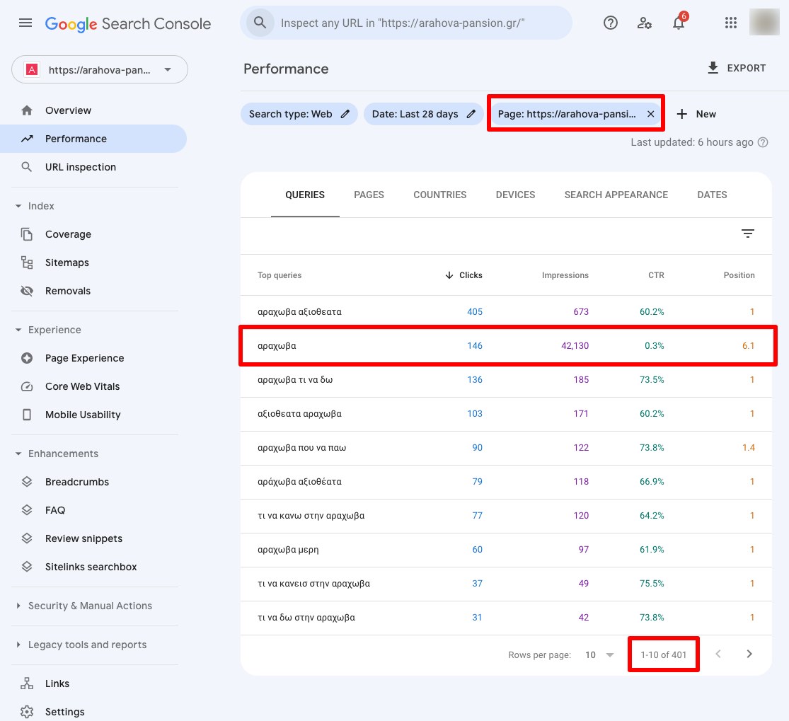Open the Google apps grid

click(x=731, y=23)
